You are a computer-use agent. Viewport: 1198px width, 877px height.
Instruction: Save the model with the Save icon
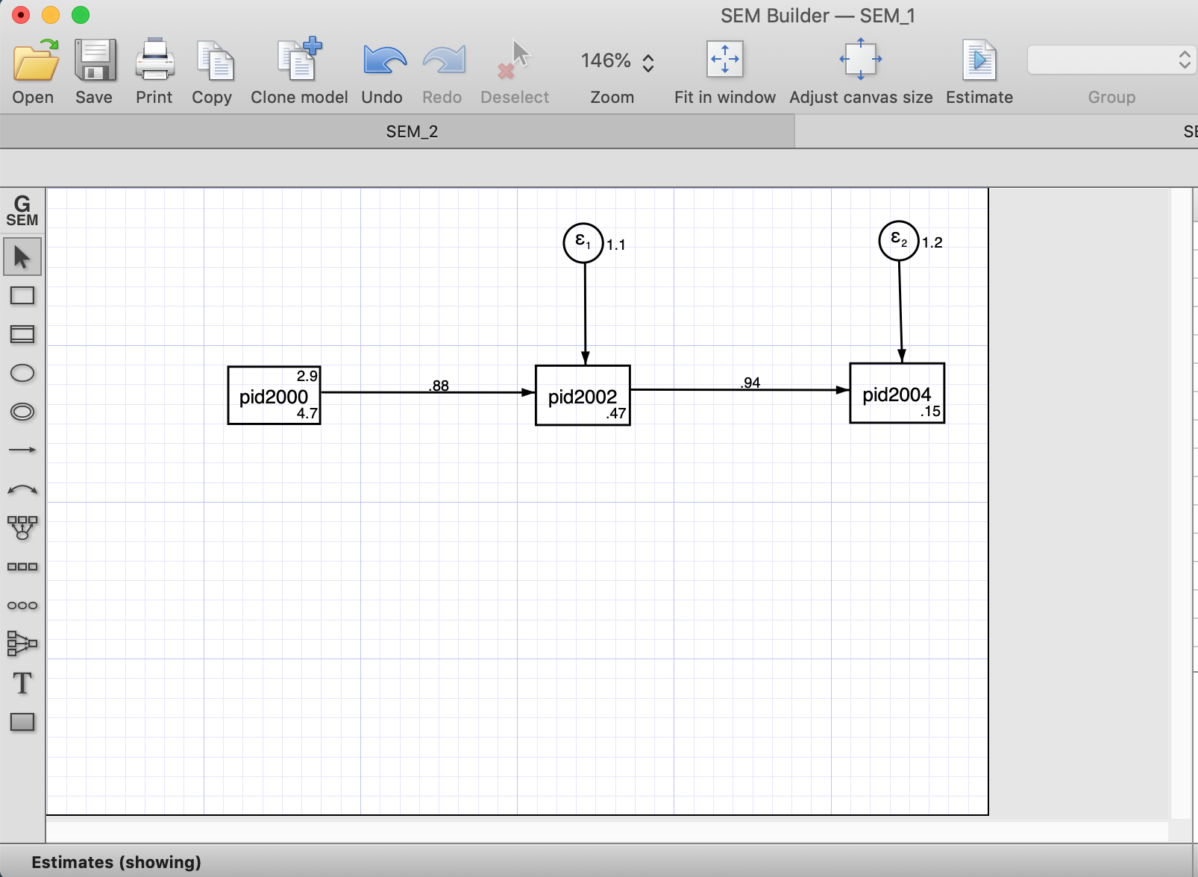tap(95, 60)
